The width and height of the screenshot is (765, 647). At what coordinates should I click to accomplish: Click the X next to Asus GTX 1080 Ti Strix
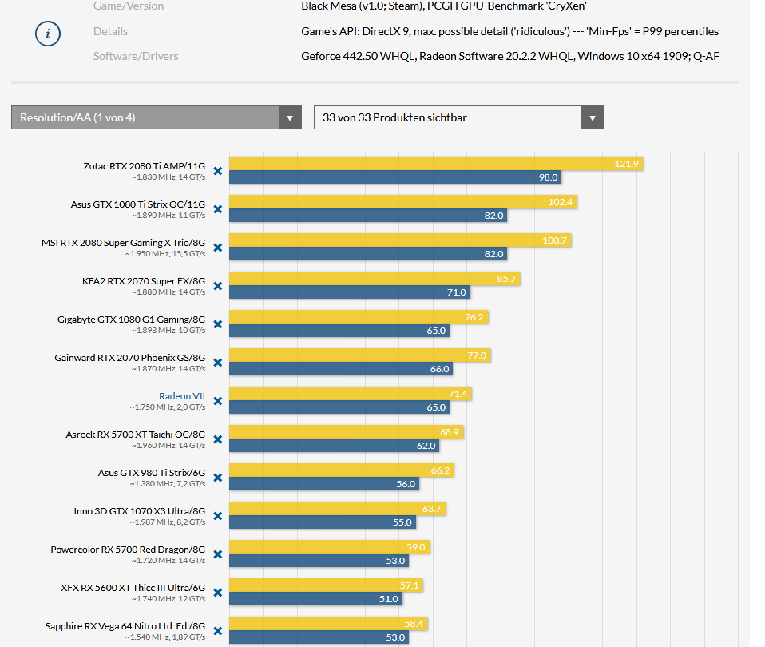(x=216, y=208)
